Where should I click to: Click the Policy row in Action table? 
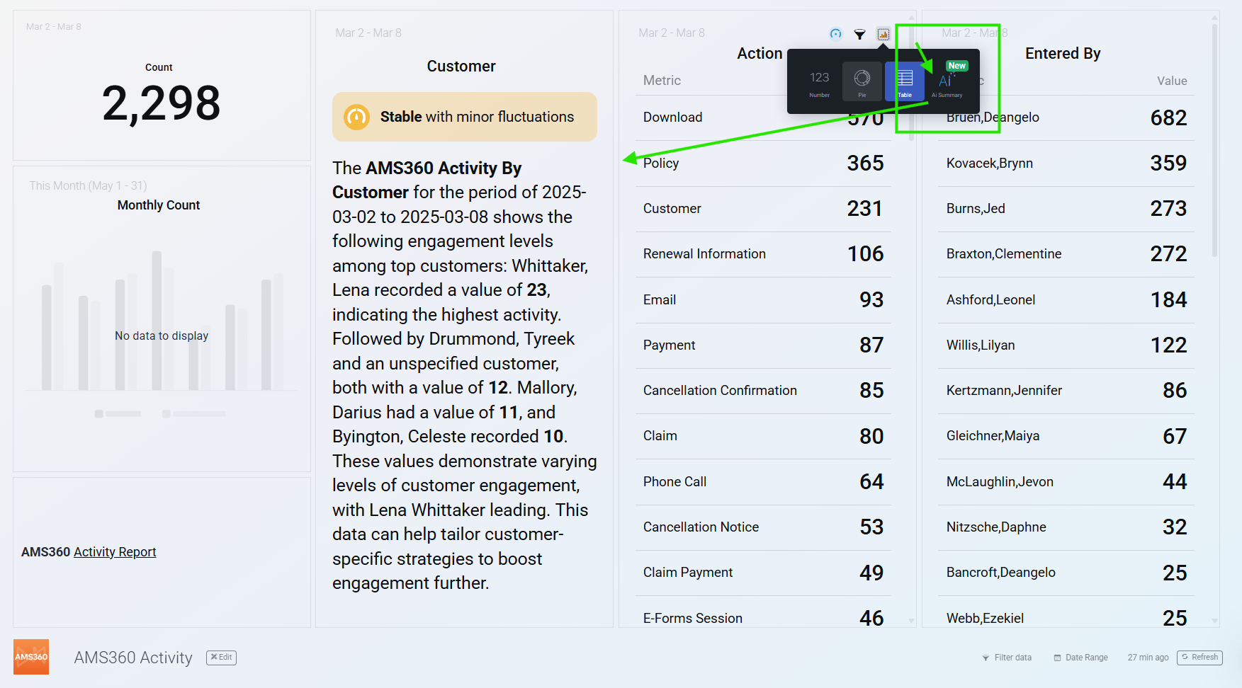(x=762, y=164)
